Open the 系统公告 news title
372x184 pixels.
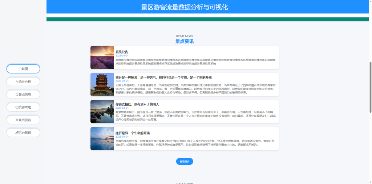click(x=122, y=52)
